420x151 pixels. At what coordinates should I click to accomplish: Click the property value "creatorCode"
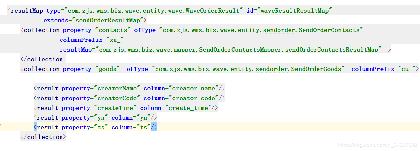point(117,98)
